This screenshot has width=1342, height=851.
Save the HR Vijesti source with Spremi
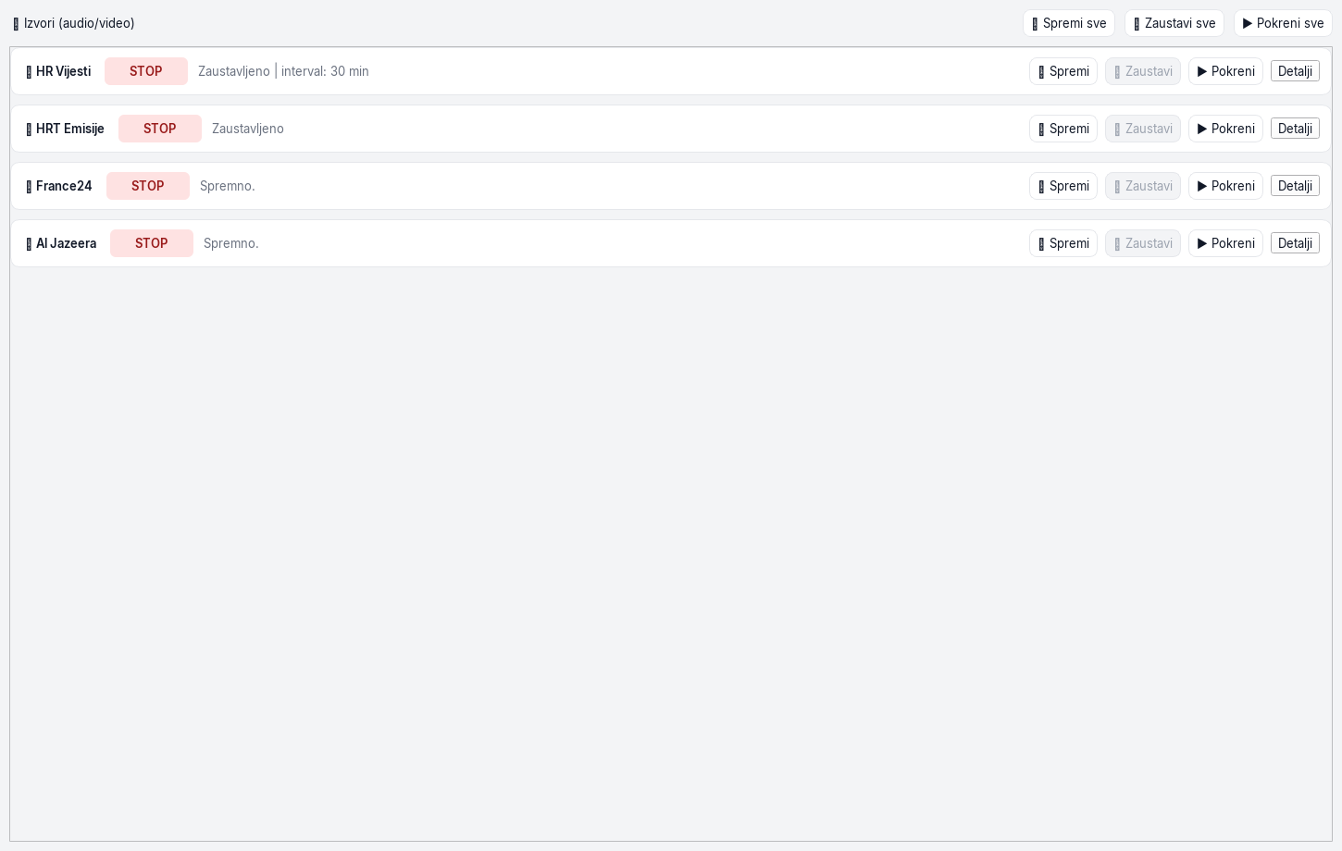[x=1063, y=71]
